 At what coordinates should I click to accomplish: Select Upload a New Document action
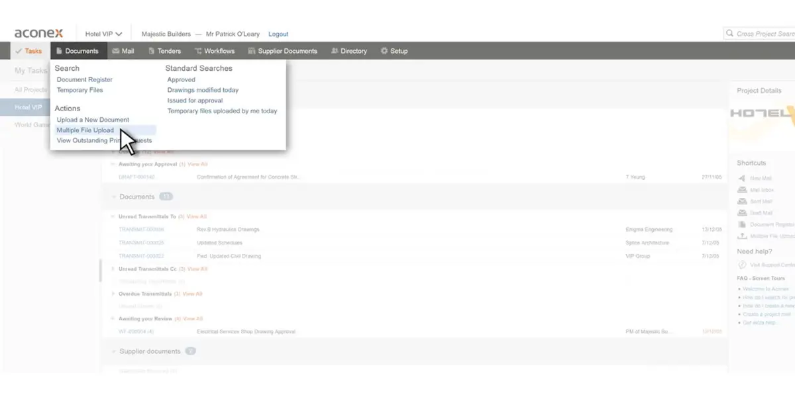93,120
